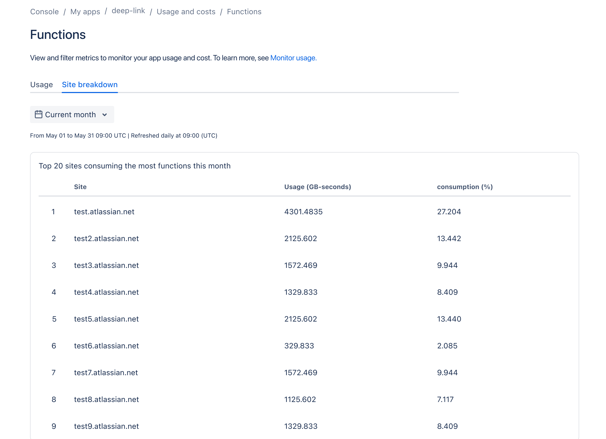This screenshot has height=439, width=606.
Task: Select the test5.atlassian.net row
Action: click(106, 319)
